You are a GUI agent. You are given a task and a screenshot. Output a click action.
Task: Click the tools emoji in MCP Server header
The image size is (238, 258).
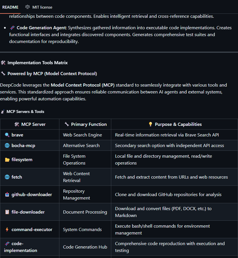pos(17,124)
